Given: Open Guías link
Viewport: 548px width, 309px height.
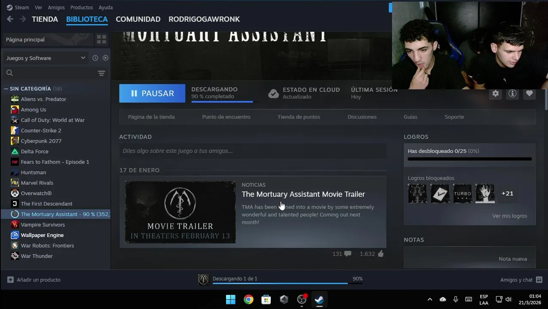Looking at the screenshot, I should [410, 117].
